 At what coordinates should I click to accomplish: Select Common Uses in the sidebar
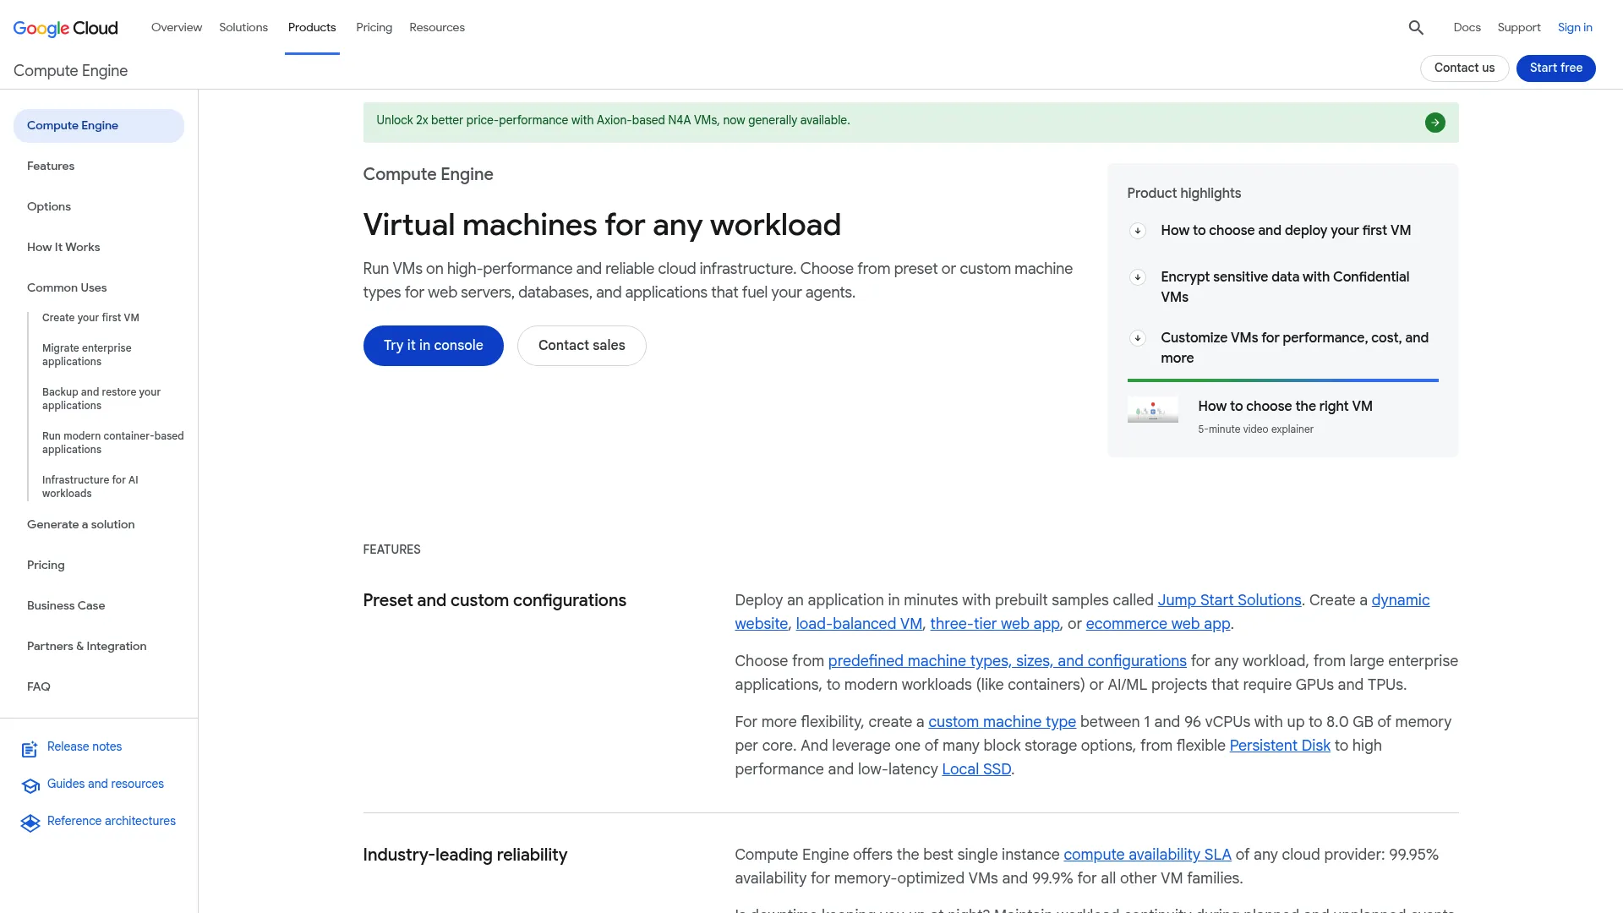pyautogui.click(x=67, y=288)
